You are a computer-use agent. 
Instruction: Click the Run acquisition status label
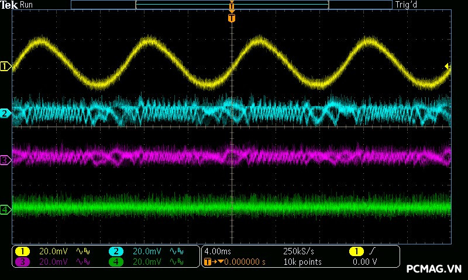(x=26, y=5)
